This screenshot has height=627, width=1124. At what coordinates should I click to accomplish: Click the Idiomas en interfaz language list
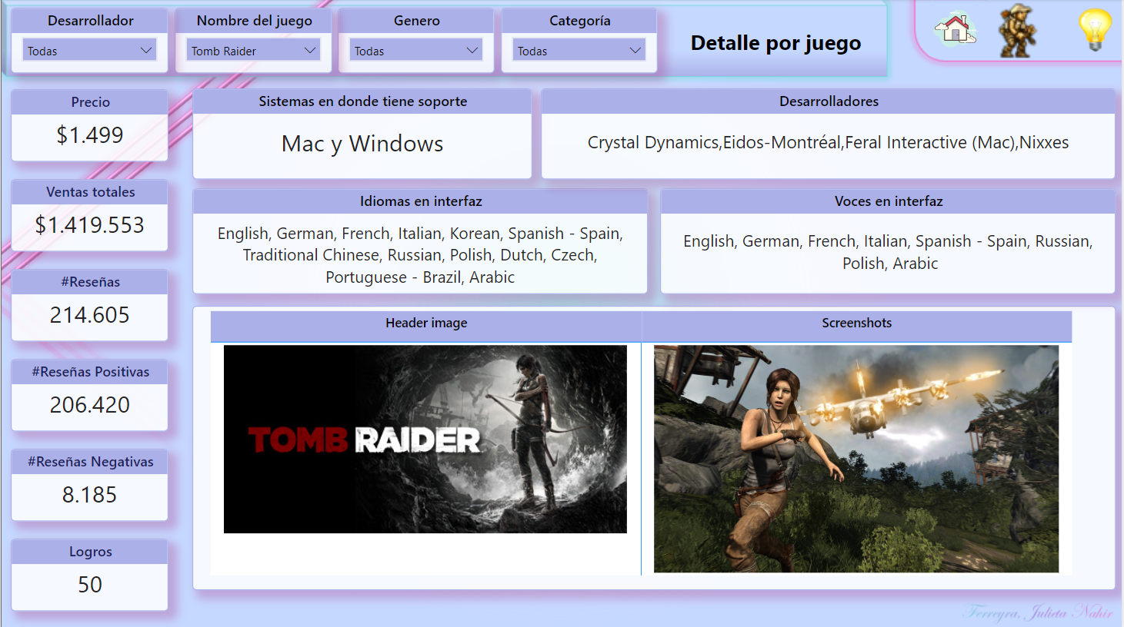point(420,255)
